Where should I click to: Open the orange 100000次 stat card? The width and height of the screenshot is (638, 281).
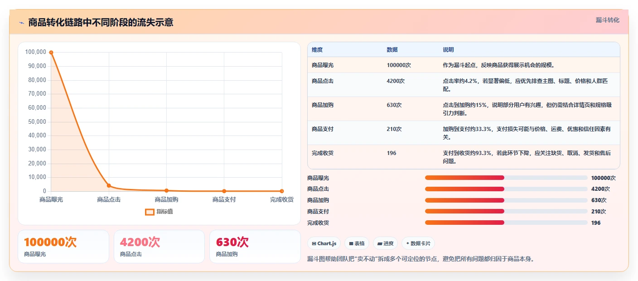coord(63,247)
